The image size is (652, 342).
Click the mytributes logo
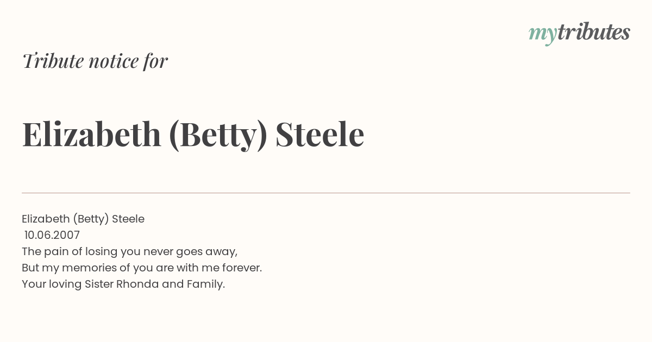tap(579, 34)
